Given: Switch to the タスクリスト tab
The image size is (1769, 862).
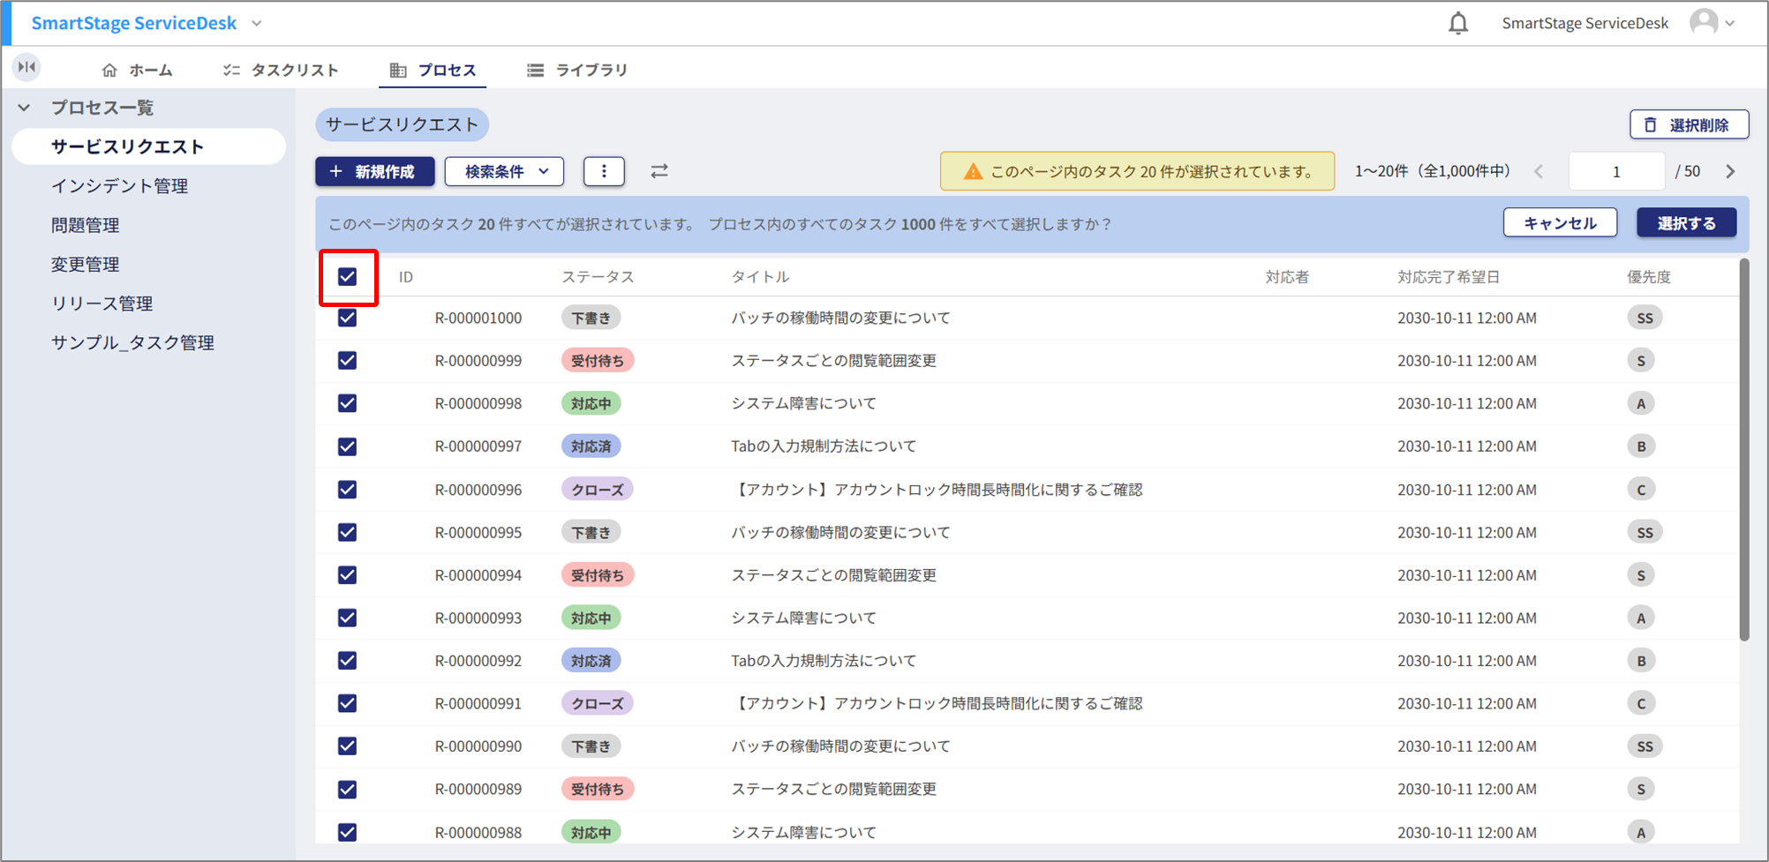Looking at the screenshot, I should click(281, 70).
